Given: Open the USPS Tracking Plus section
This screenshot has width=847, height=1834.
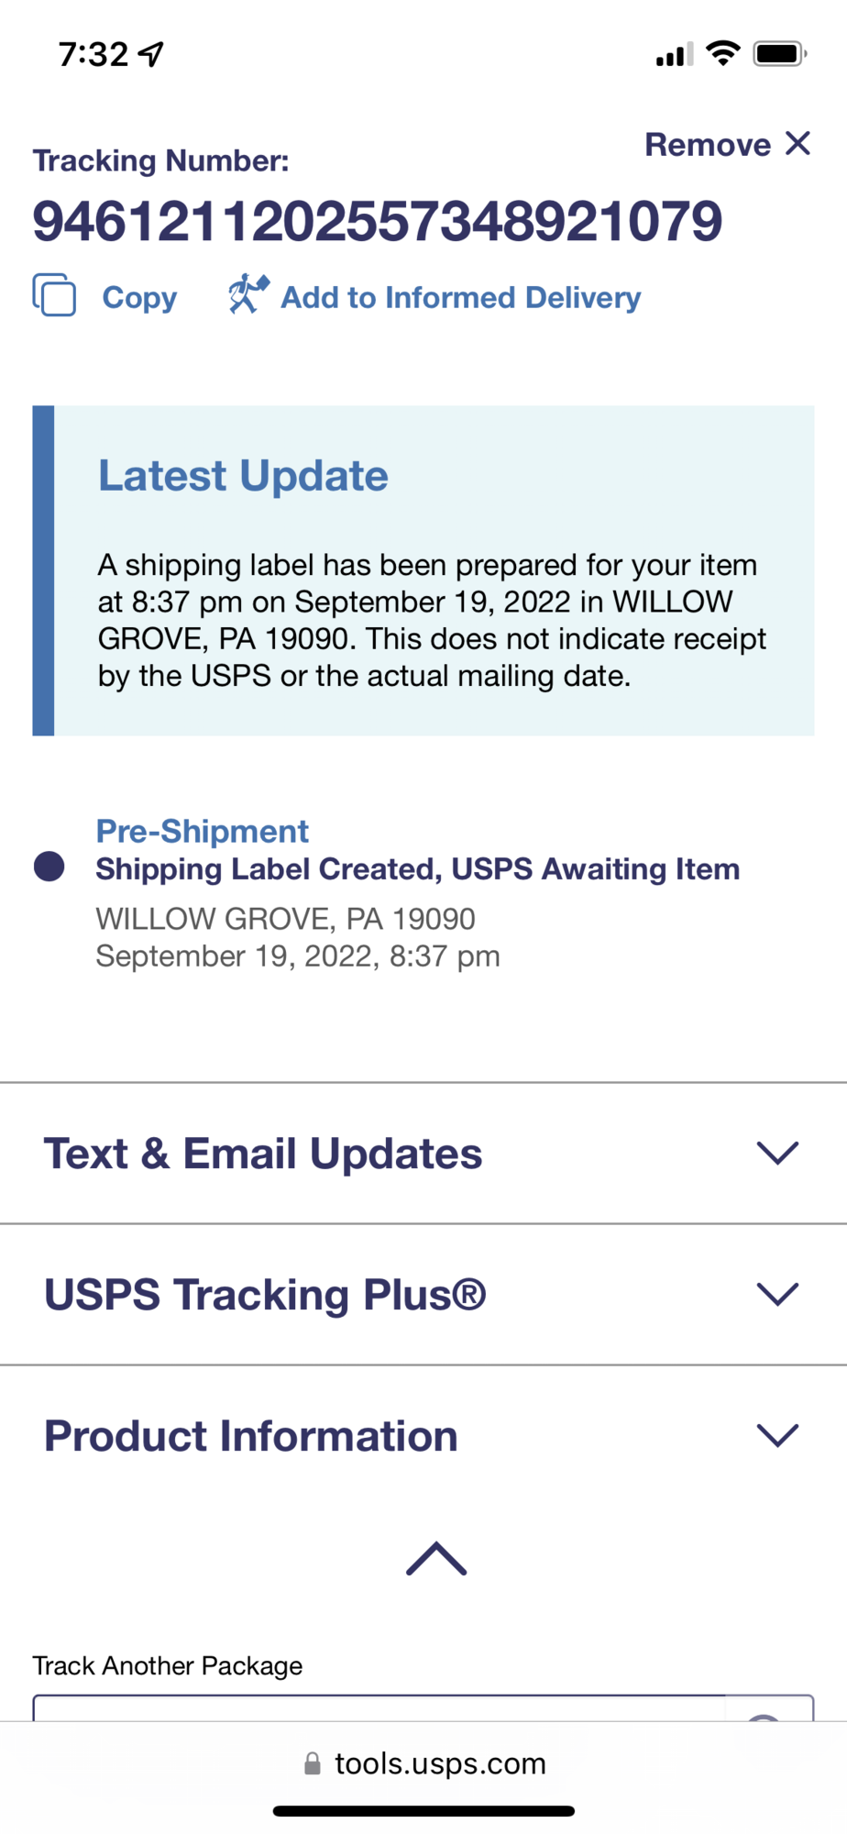Looking at the screenshot, I should [265, 1295].
